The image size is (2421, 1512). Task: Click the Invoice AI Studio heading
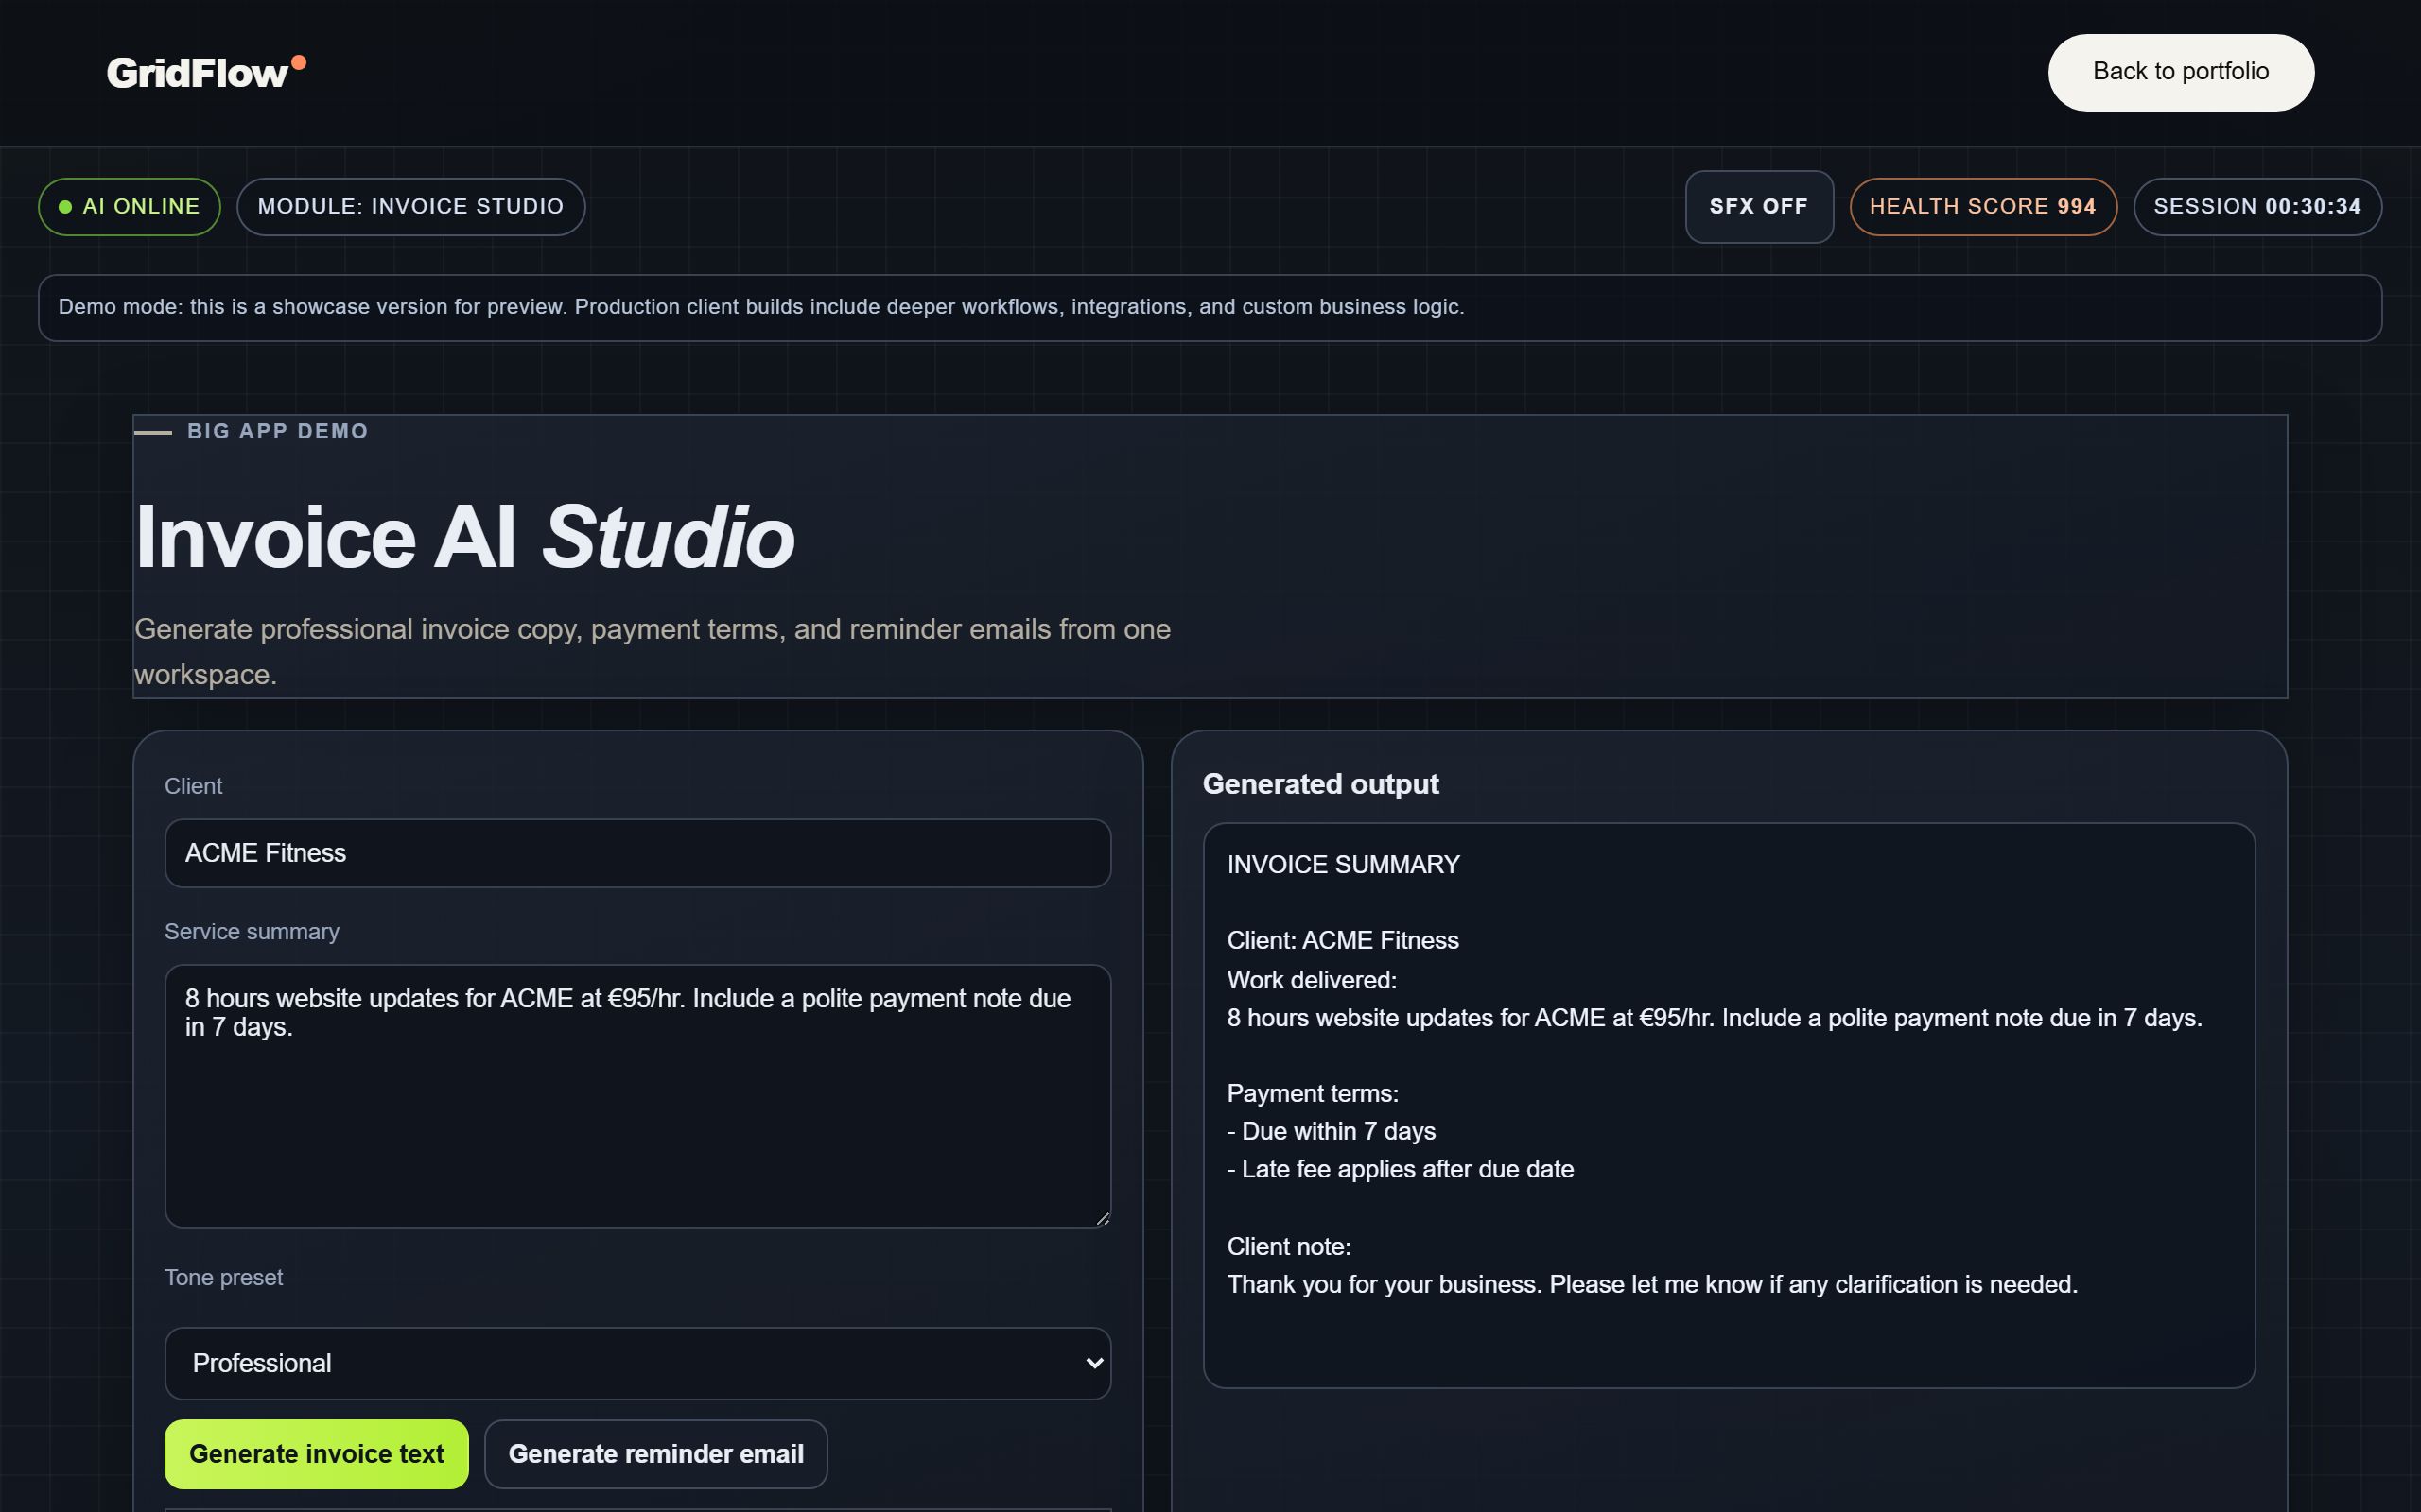tap(464, 538)
